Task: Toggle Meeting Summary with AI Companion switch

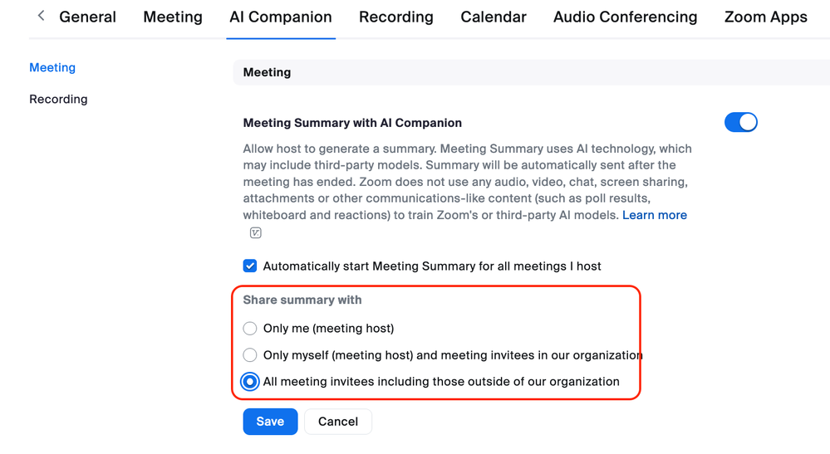Action: point(740,123)
